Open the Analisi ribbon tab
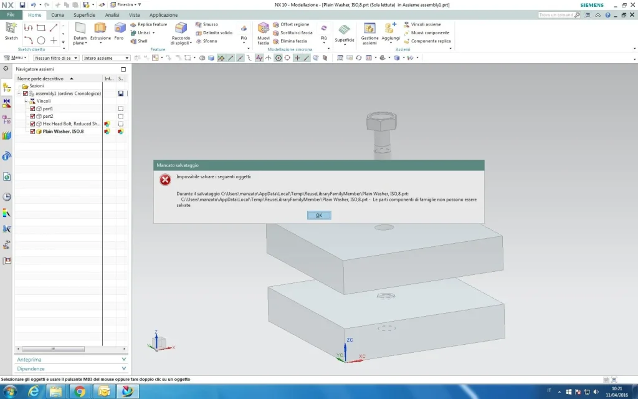Image resolution: width=638 pixels, height=399 pixels. coord(112,15)
